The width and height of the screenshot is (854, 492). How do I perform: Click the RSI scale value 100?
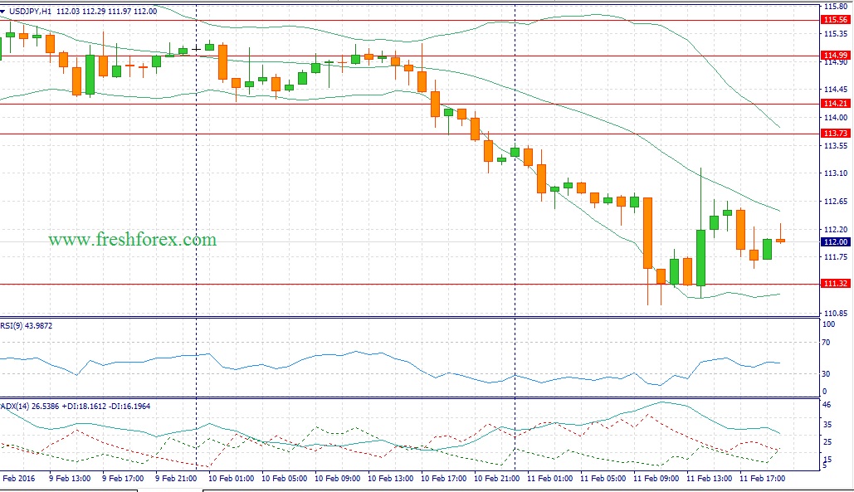[x=827, y=323]
